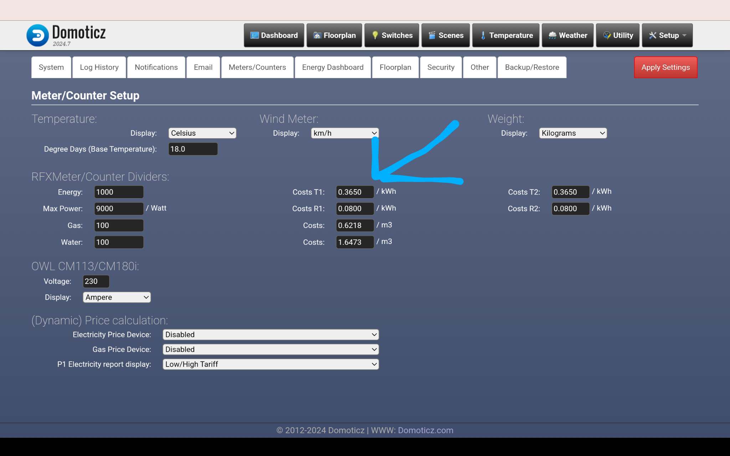Screen dimensions: 730x456
Task: Expand the Setup menu caret
Action: tap(684, 36)
